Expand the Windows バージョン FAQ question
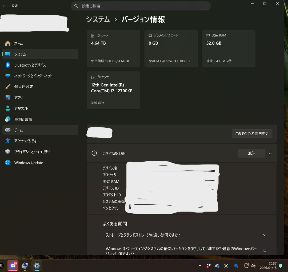The width and height of the screenshot is (288, 272). (265, 251)
